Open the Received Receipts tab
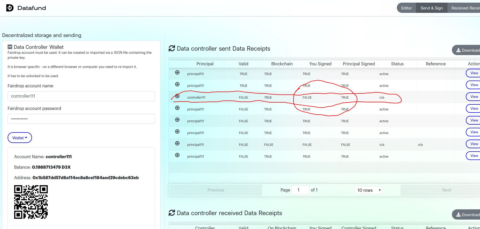The width and height of the screenshot is (480, 229). [464, 8]
